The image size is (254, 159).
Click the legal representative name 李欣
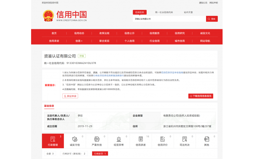(80, 116)
